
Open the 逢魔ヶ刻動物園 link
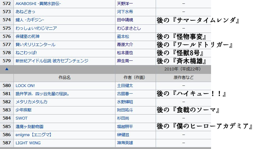click(29, 126)
